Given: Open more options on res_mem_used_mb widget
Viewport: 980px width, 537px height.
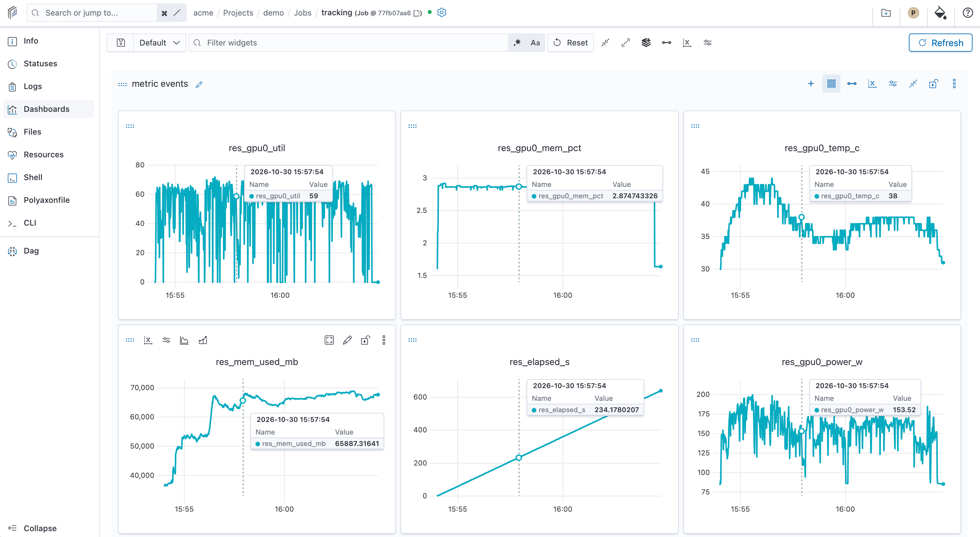Looking at the screenshot, I should coord(384,340).
